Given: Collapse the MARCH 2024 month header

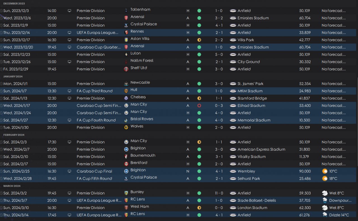Looking at the screenshot, I should (x=12, y=186).
